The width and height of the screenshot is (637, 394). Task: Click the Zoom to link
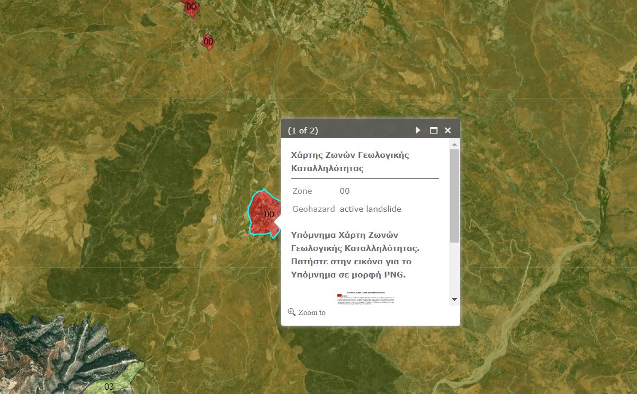tap(312, 312)
